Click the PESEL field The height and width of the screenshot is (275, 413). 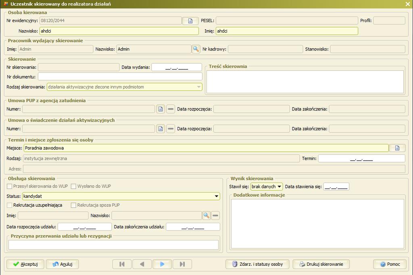(x=287, y=21)
